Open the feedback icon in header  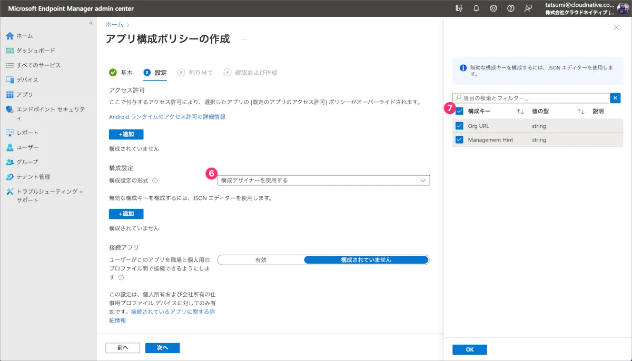tap(528, 8)
